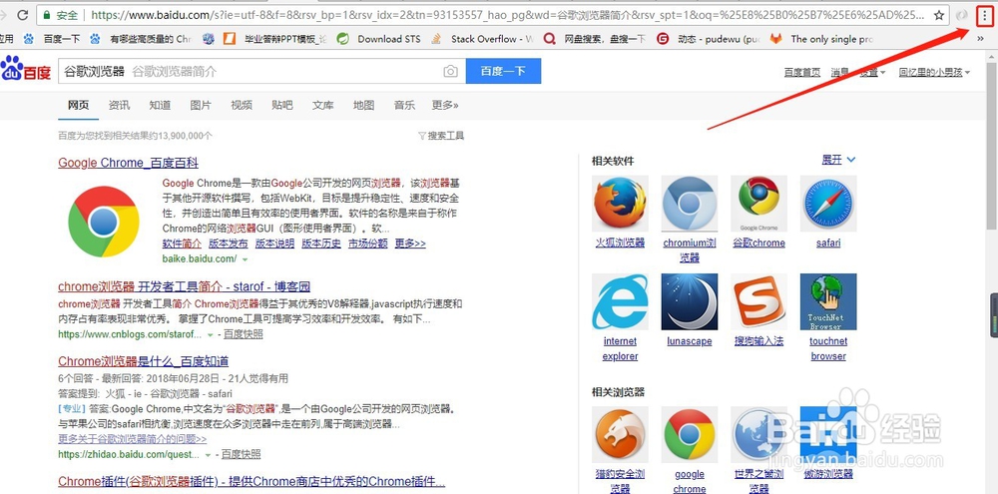998x494 pixels.
Task: Open the 火狐浏览器 Firefox icon
Action: point(620,203)
